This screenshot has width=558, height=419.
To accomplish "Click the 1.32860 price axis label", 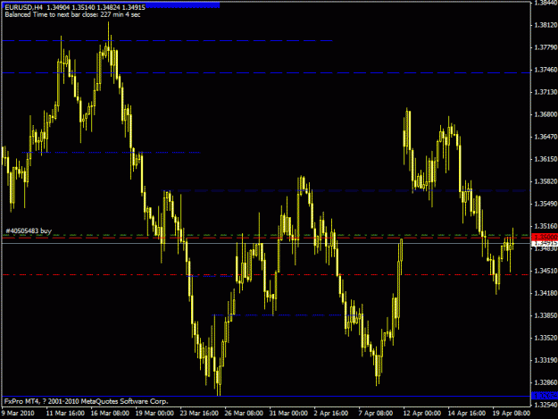I will click(546, 382).
